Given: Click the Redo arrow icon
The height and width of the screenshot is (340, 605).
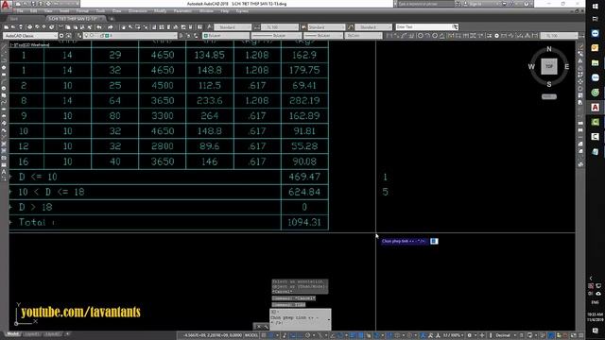Looking at the screenshot, I should pos(110,27).
